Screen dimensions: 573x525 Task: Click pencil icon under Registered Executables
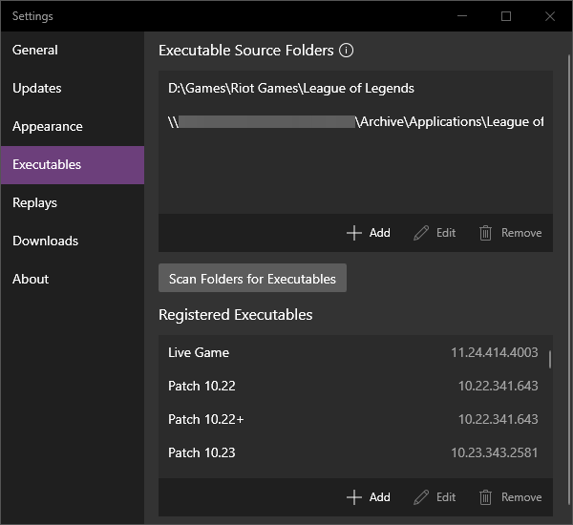tap(420, 497)
